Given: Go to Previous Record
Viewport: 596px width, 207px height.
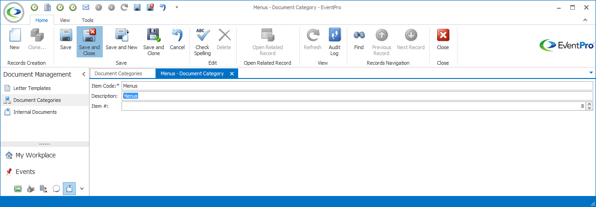Looking at the screenshot, I should 382,42.
